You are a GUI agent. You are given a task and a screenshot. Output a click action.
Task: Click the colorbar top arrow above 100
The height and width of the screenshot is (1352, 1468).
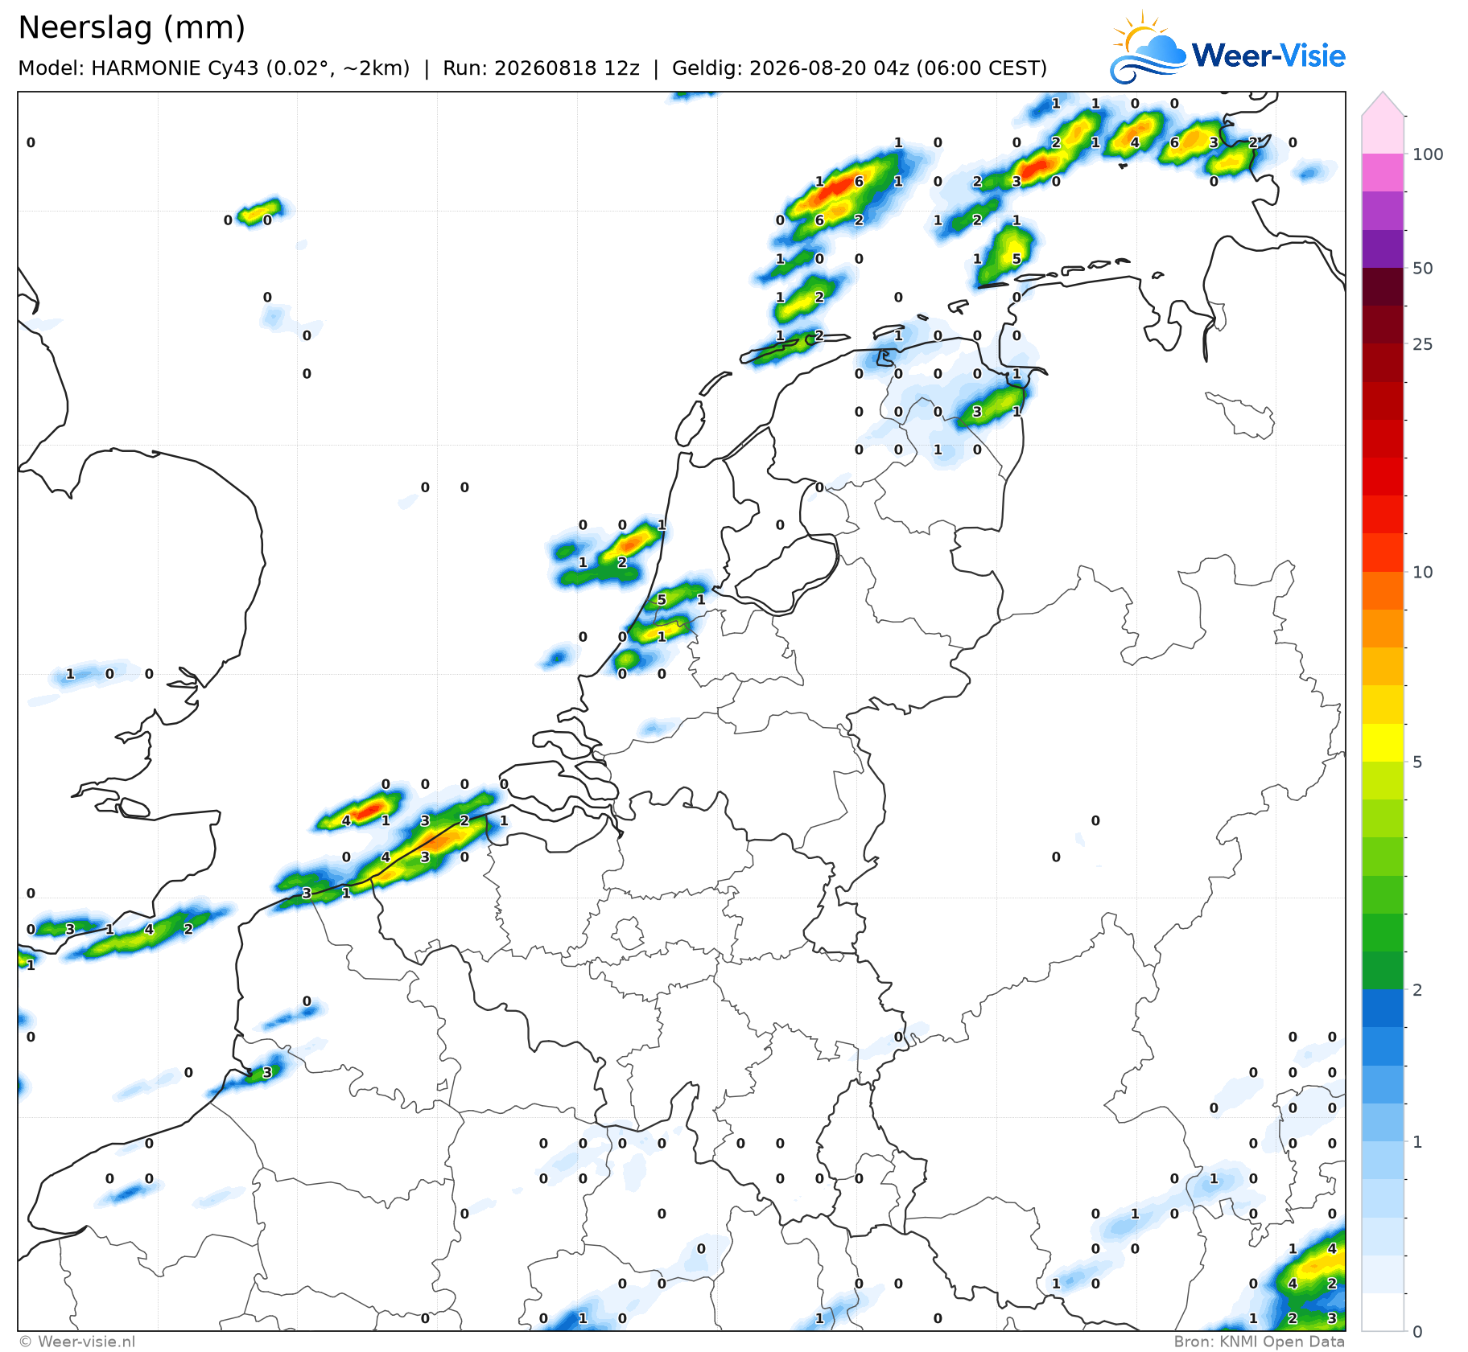[1383, 104]
